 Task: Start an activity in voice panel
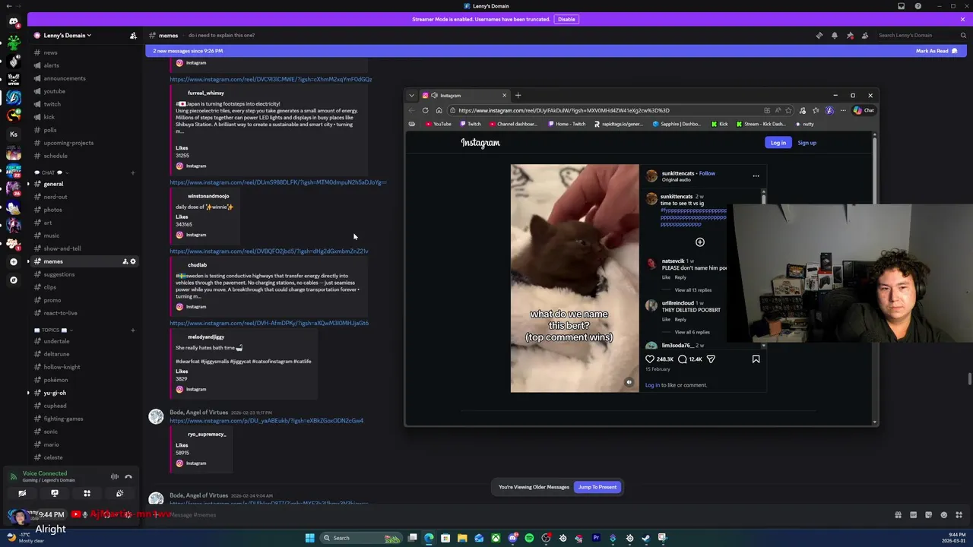click(x=87, y=494)
